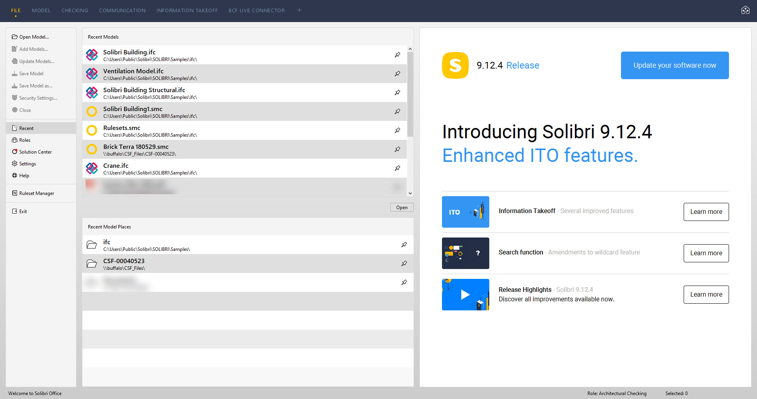Click the IFC icon of Solibri Building Structural.ifc
Viewport: 757px width, 399px height.
tap(92, 93)
